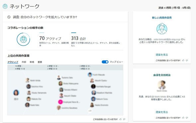Image resolution: width=196 pixels, height=123 pixels.
Task: Click the circular collaborator count avatar icon
Action: tap(23, 39)
